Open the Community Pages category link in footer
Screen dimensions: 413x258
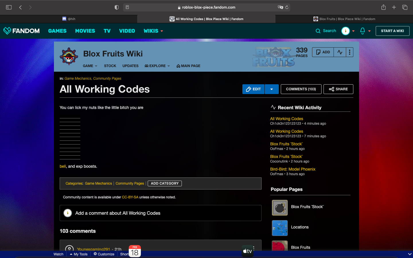pos(130,183)
